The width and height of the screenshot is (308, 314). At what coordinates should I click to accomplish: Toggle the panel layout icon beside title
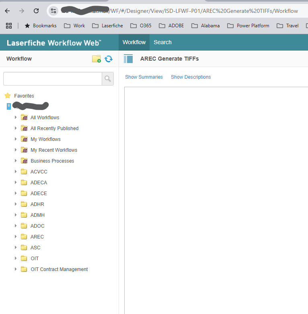click(x=128, y=59)
